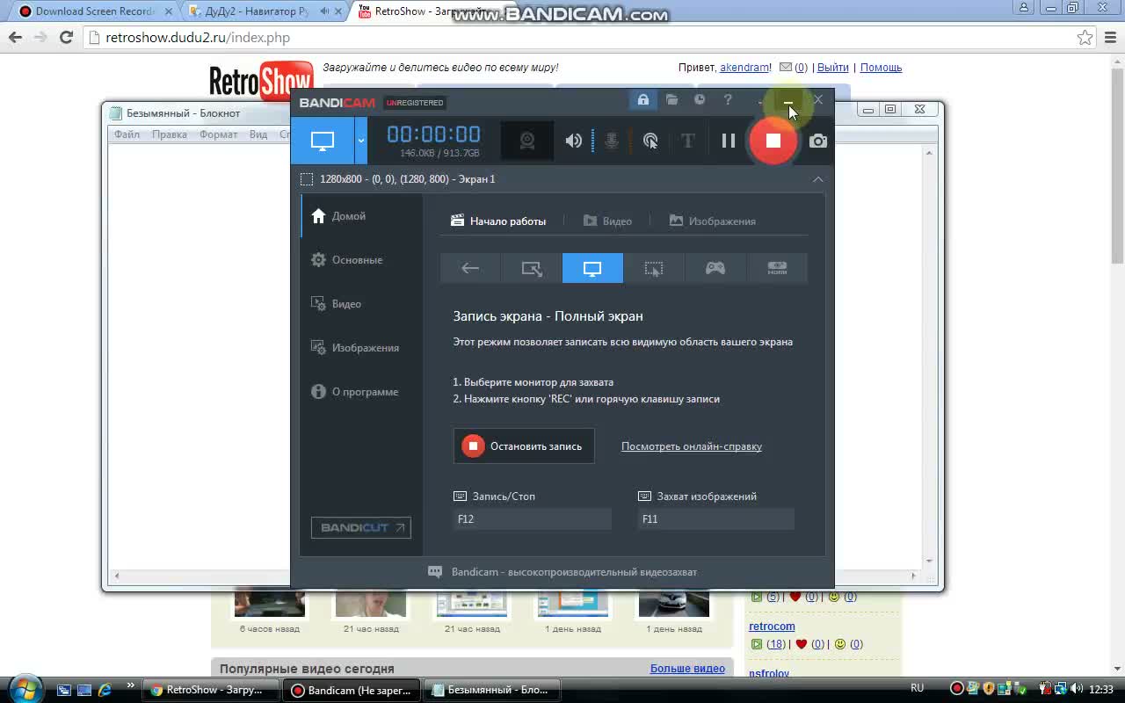1125x703 pixels.
Task: Open the Правка menu in Notepad
Action: pyautogui.click(x=169, y=134)
